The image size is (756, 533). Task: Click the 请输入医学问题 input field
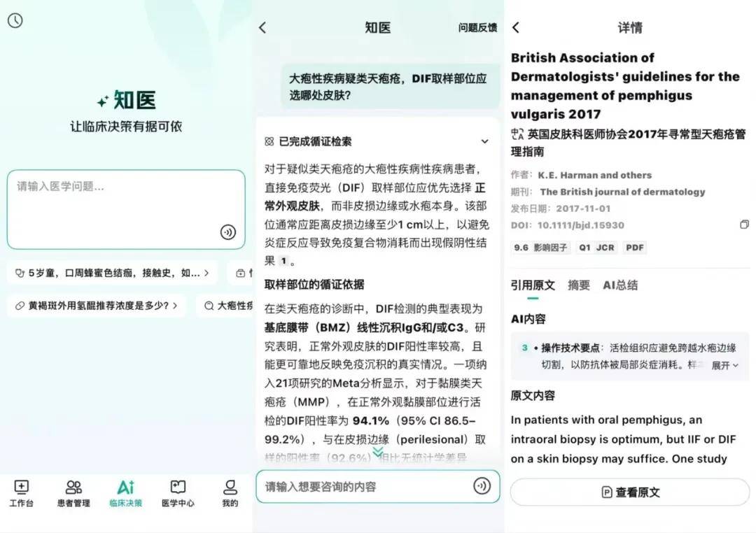(126, 209)
